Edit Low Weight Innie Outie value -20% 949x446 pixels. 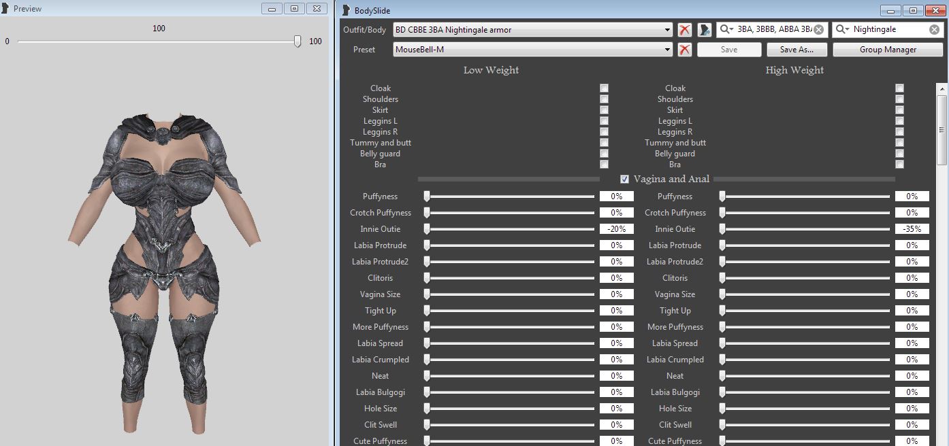616,229
